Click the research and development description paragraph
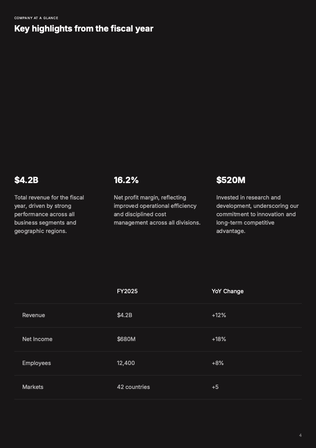 point(257,214)
